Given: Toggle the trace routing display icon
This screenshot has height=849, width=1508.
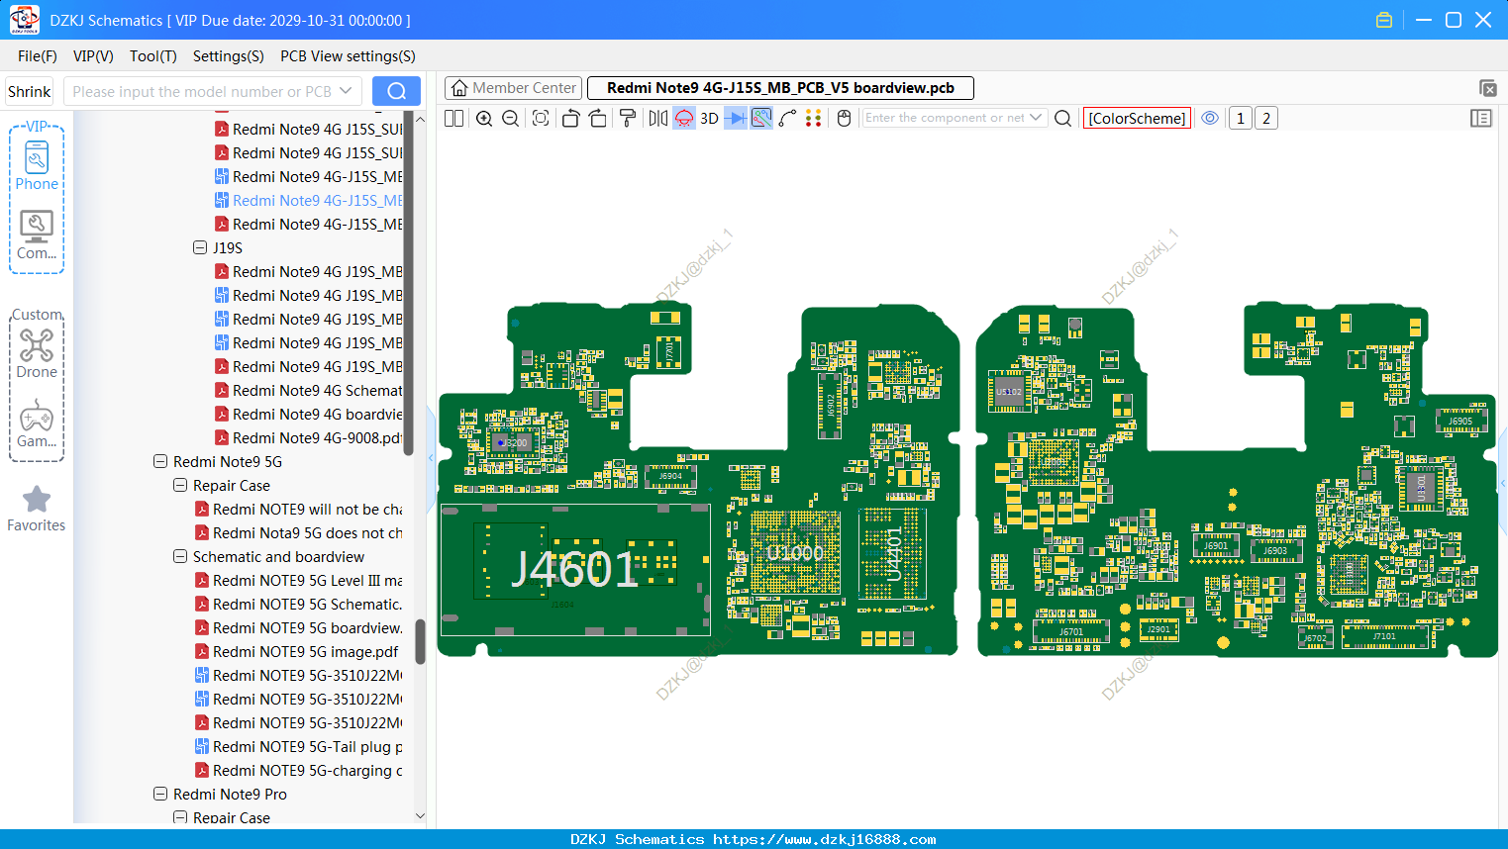Looking at the screenshot, I should tap(761, 118).
